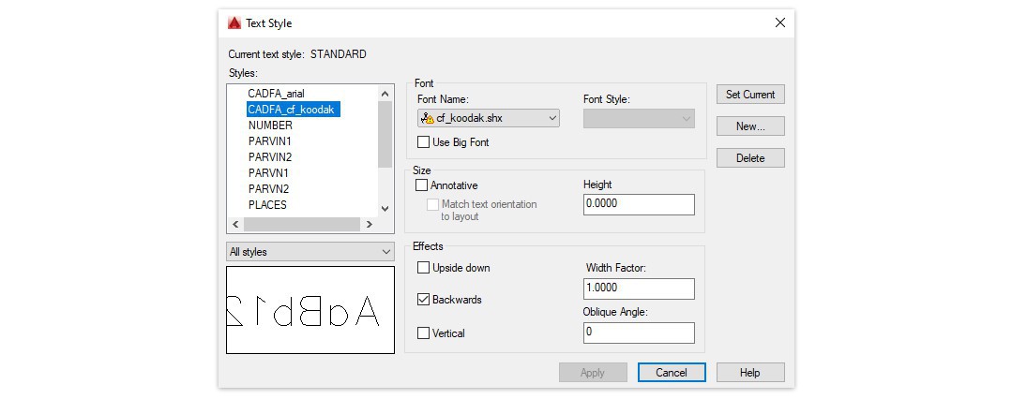The image size is (1012, 399).
Task: Click the Match text orientation to layout checkbox
Action: pyautogui.click(x=432, y=204)
